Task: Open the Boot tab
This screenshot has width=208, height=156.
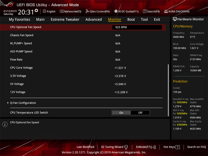Action: 131,20
